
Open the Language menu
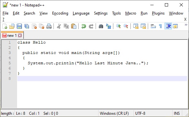pyautogui.click(x=81, y=13)
